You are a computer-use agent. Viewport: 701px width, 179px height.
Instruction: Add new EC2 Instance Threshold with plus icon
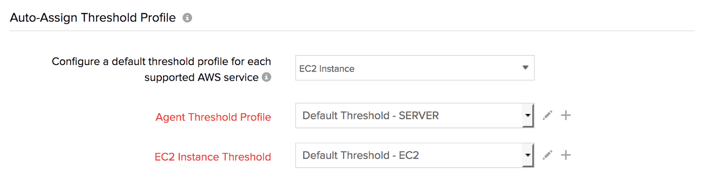[x=566, y=155]
